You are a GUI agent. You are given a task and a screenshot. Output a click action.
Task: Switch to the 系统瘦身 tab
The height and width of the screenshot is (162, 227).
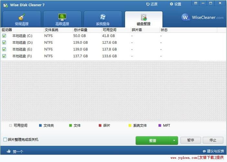103,19
